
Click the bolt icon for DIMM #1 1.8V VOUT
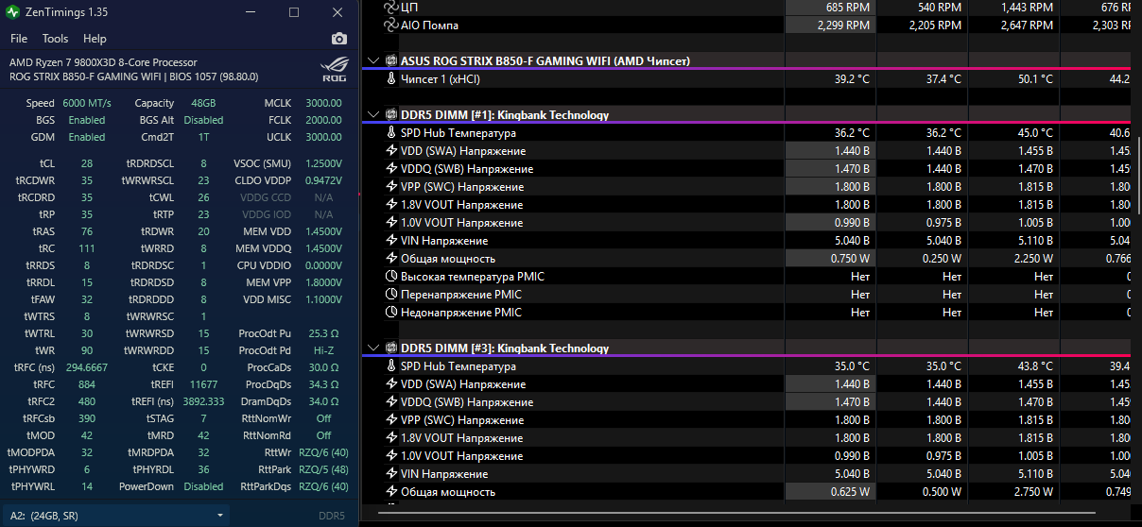[391, 205]
